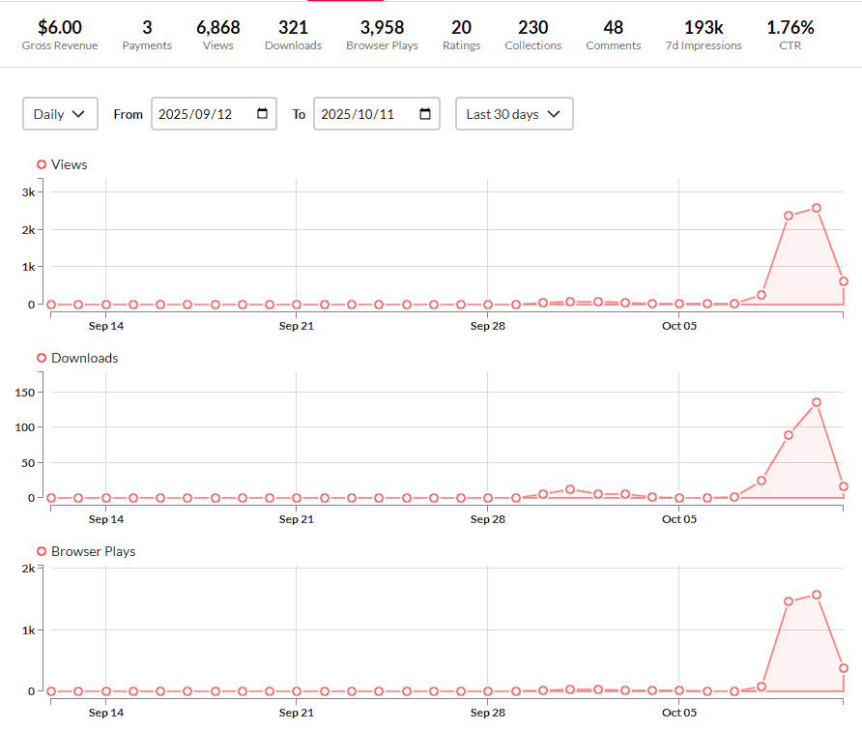Toggle the Browser Plays chart series label
Screen dimensions: 862x731
coord(93,551)
